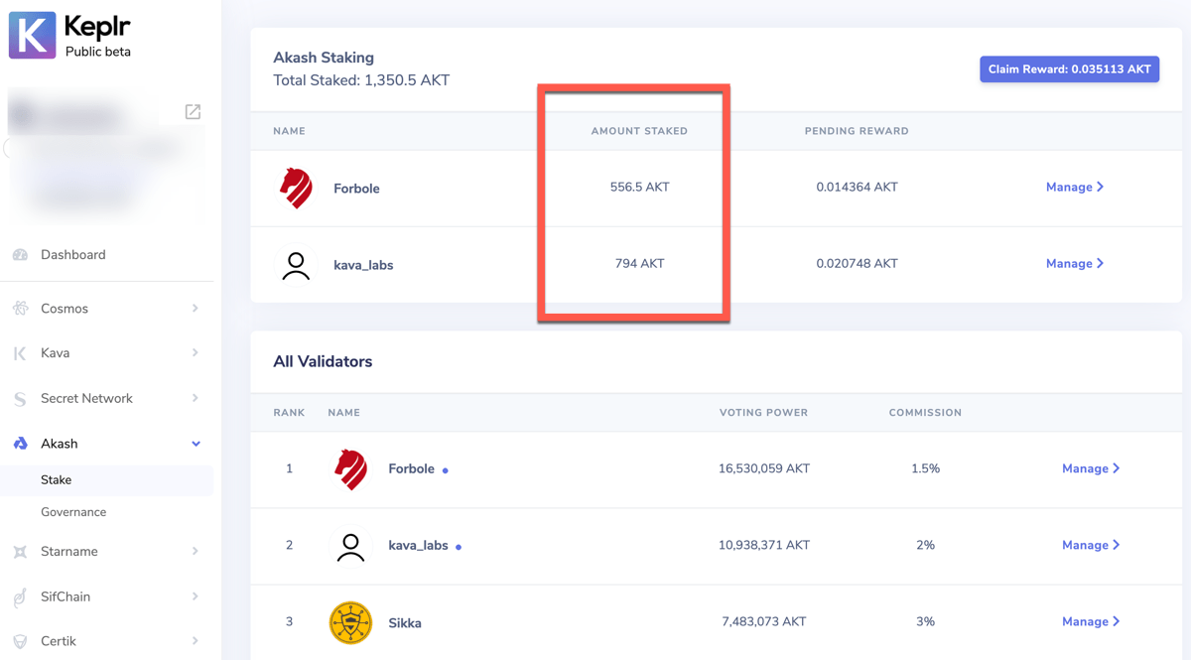Click Total Staked: 1,350.5 AKT text
Screen dimensions: 1191x660
pos(361,80)
